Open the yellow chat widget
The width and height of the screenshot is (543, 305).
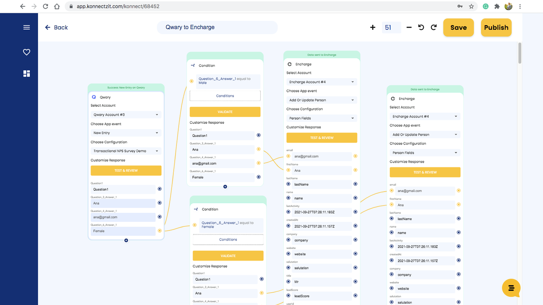click(511, 288)
